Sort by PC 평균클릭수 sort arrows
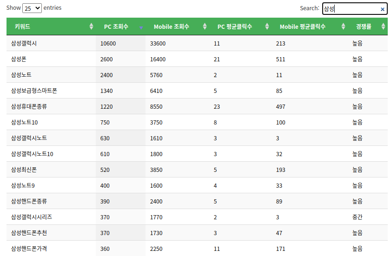 click(x=267, y=26)
